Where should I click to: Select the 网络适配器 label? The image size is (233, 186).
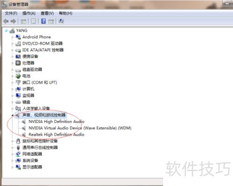(x=32, y=154)
